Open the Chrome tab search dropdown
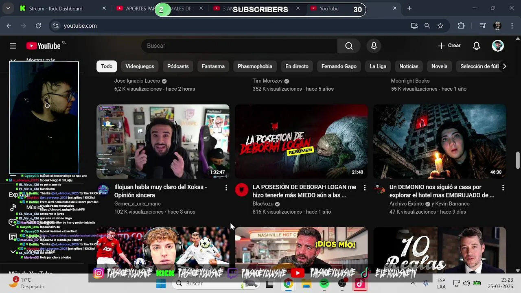This screenshot has height=293, width=521. pyautogui.click(x=8, y=8)
